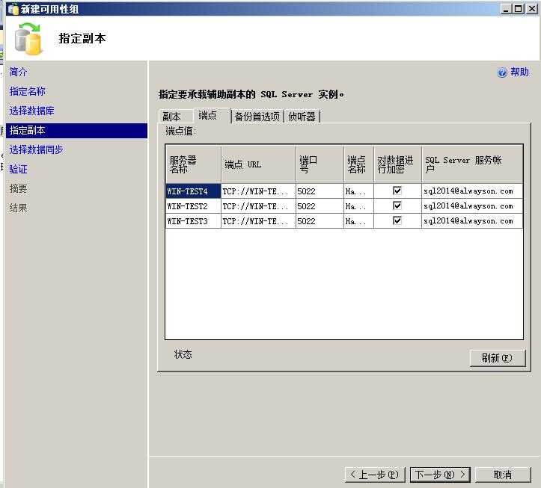Select 指定副本 in the sidebar
541x488 pixels.
pos(76,131)
